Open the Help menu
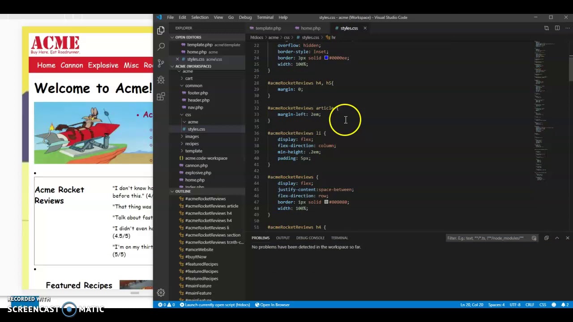Image resolution: width=573 pixels, height=322 pixels. click(283, 17)
